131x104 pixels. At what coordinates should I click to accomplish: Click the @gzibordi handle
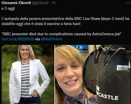40,3
